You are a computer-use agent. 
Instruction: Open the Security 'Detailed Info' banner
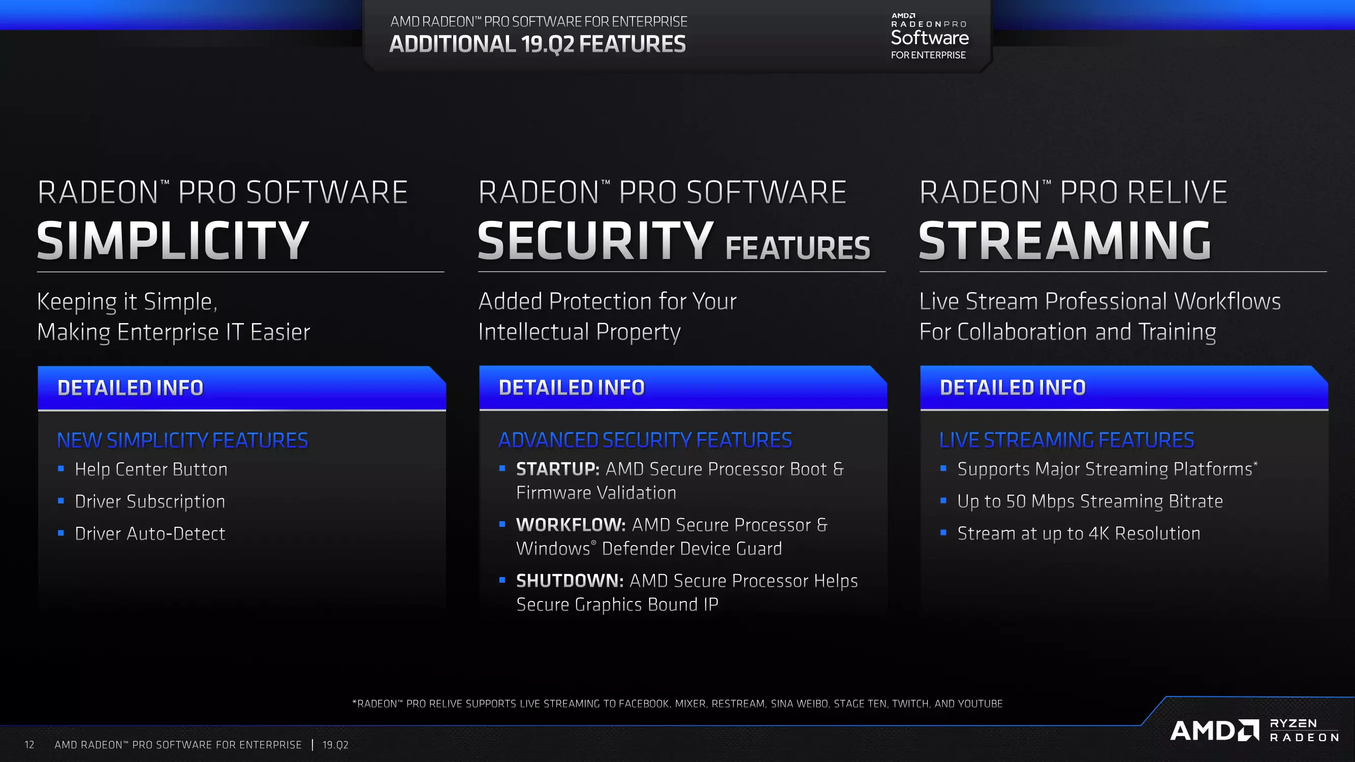[x=683, y=388]
